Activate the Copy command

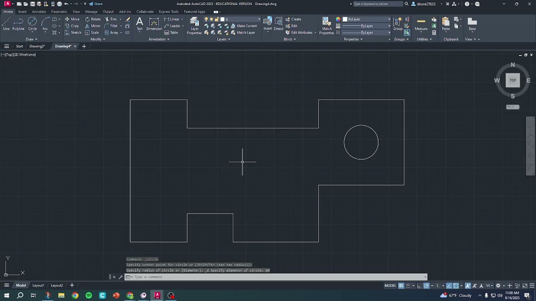point(72,26)
